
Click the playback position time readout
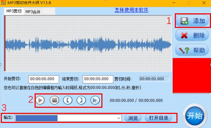click(x=136, y=100)
